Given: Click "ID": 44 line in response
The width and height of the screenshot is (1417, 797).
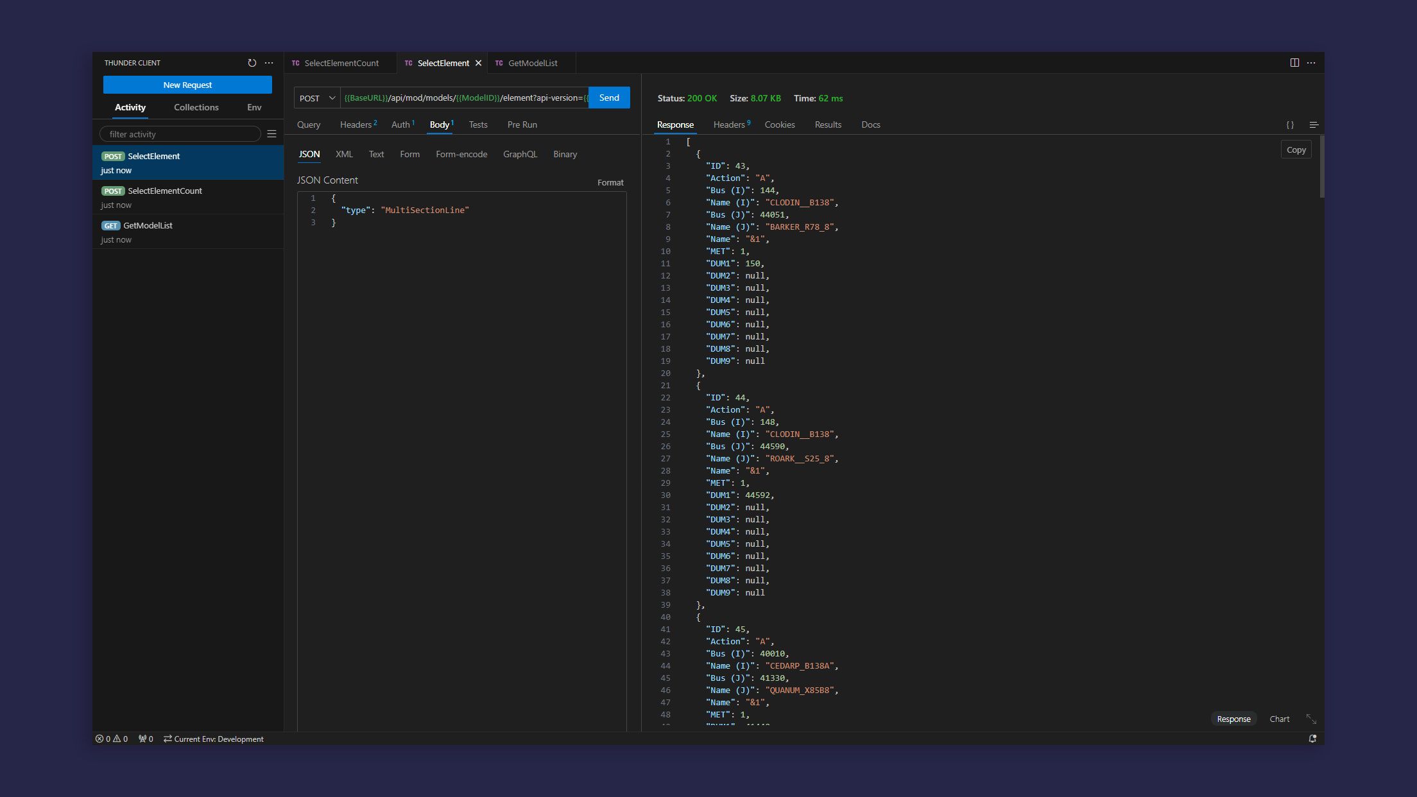Looking at the screenshot, I should 727,398.
